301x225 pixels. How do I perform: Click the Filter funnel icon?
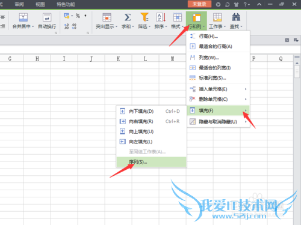(x=144, y=17)
